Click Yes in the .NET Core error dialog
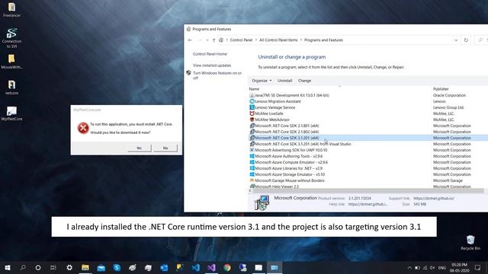The width and height of the screenshot is (488, 274). (x=139, y=148)
